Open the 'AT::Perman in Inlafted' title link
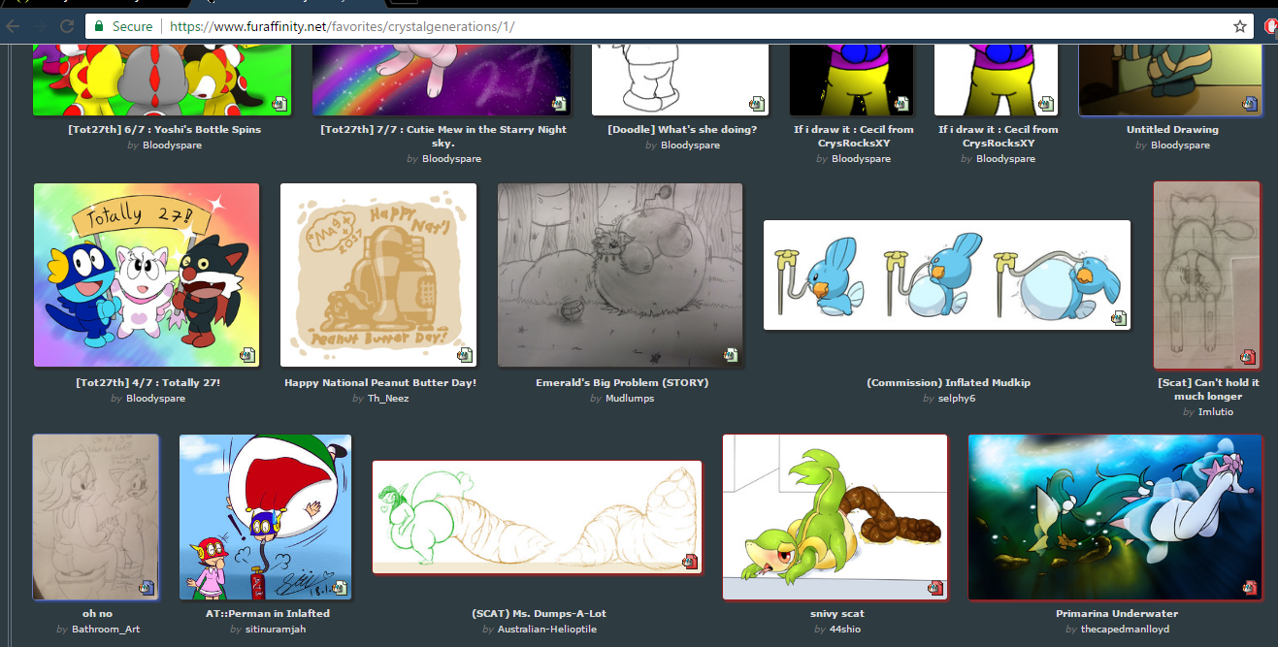Image resolution: width=1278 pixels, height=647 pixels. [x=268, y=613]
